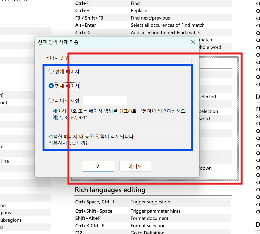Viewport: 260px width, 234px height.
Task: Click the Ctrl+Space, Ctrl+I shortcut text
Action: [95, 202]
